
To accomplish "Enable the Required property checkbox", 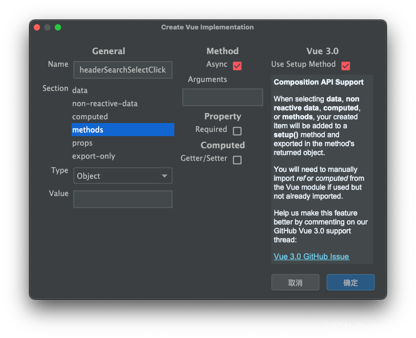I will (237, 131).
